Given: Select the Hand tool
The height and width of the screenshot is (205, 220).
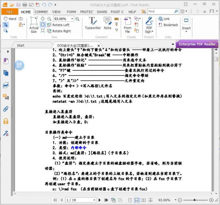Looking at the screenshot, I should 10,19.
